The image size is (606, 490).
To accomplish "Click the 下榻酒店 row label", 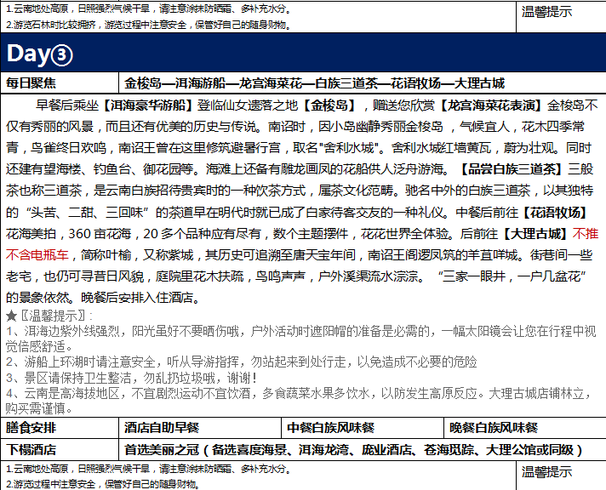I will 31,449.
